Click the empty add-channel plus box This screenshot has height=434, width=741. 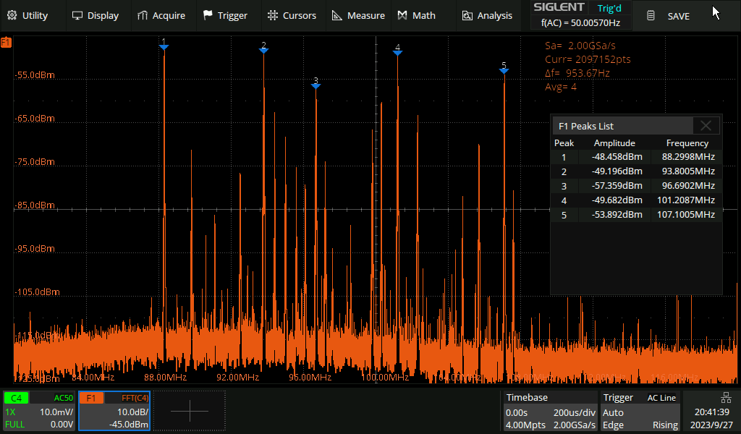pyautogui.click(x=189, y=411)
